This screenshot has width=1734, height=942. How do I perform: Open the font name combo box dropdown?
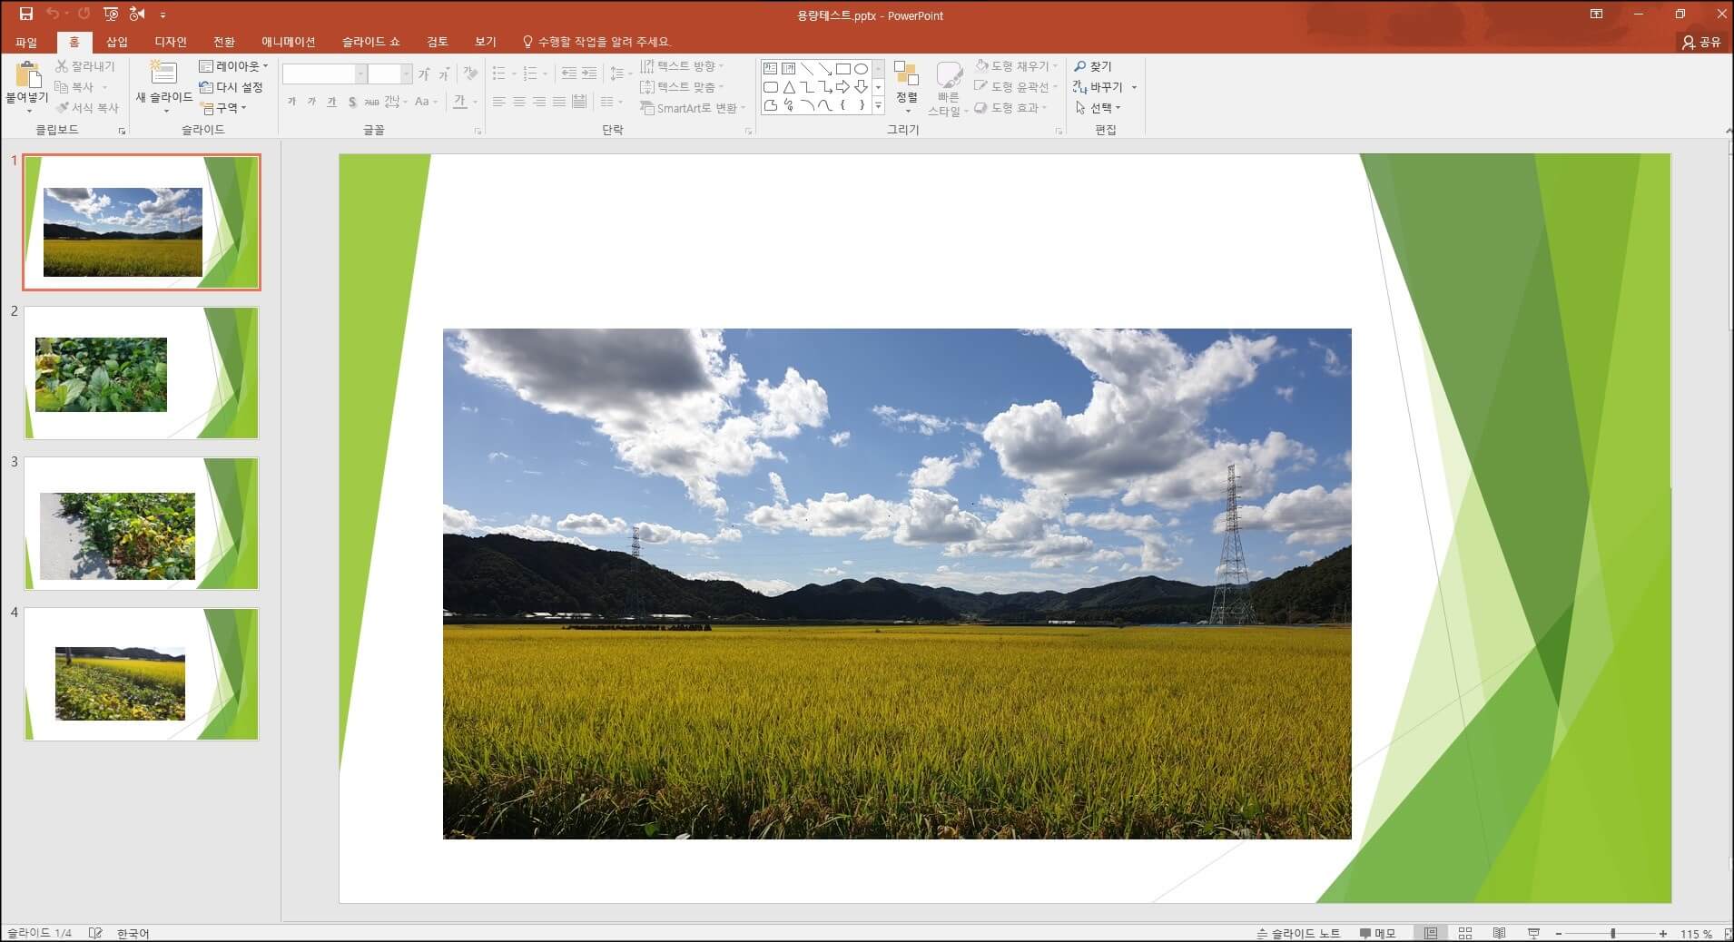(x=360, y=74)
